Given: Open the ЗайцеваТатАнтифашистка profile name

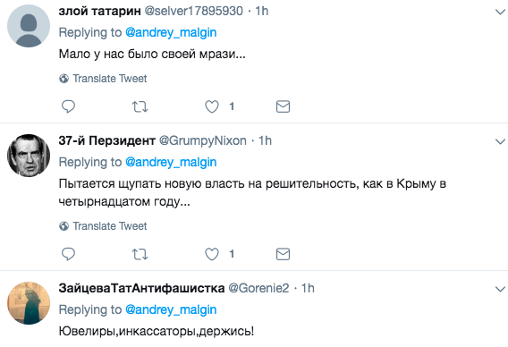Looking at the screenshot, I should coord(141,288).
